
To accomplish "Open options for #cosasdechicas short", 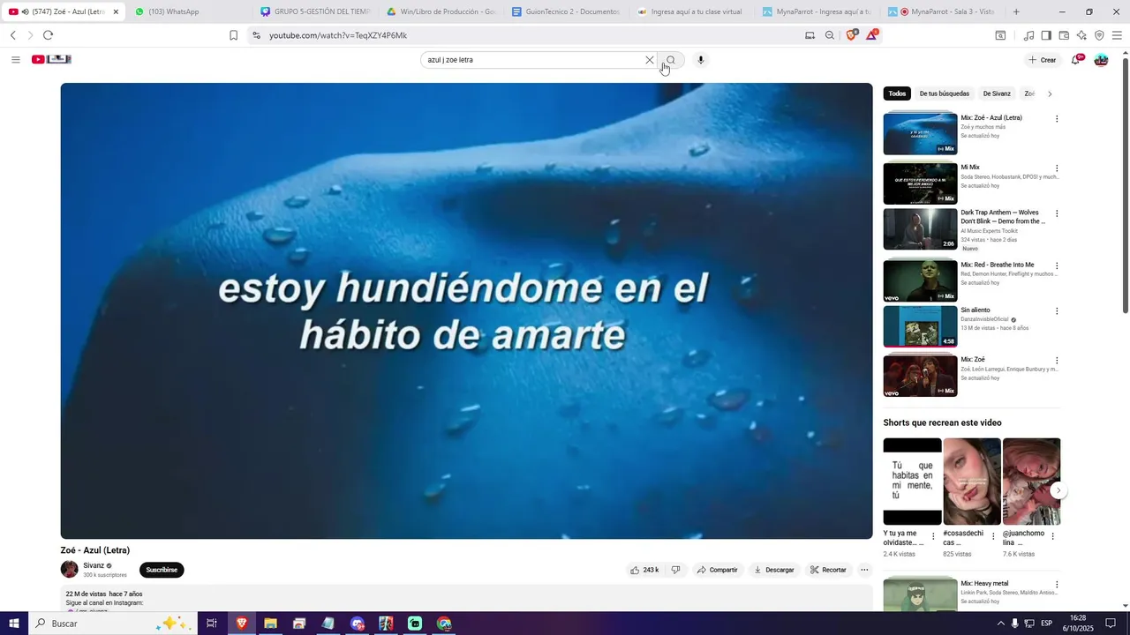I will click(993, 536).
